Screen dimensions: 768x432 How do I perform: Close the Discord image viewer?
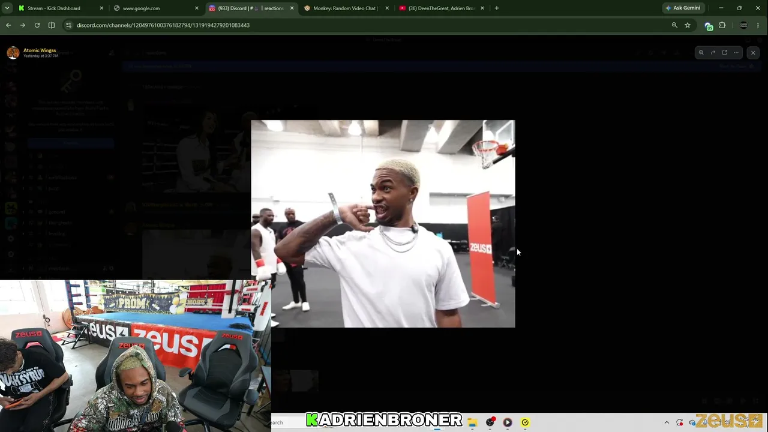tap(753, 53)
